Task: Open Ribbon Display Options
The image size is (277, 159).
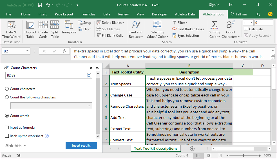Action: point(231,5)
